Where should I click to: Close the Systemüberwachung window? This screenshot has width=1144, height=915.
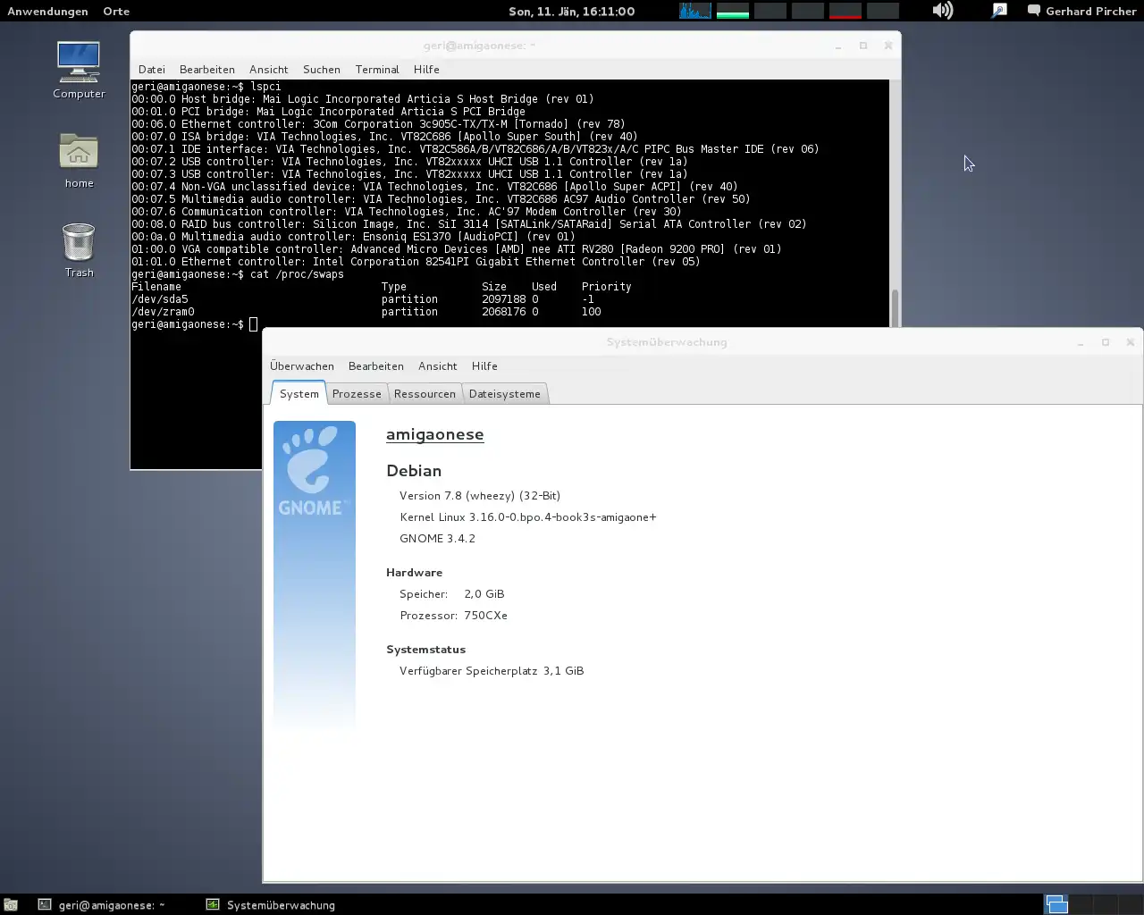(1131, 342)
